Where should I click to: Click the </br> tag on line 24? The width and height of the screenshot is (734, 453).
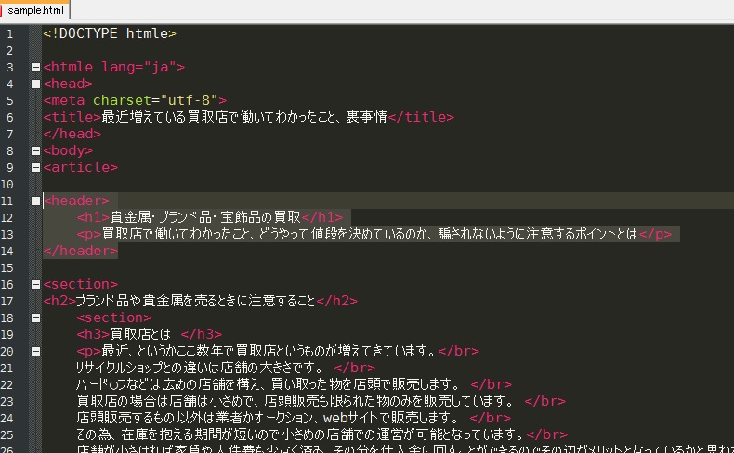491,419
